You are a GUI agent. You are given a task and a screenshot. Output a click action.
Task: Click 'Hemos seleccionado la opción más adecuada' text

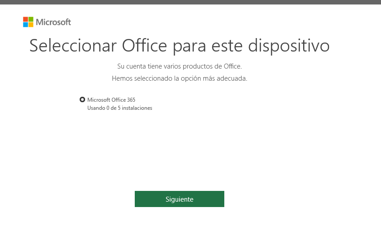pos(180,78)
